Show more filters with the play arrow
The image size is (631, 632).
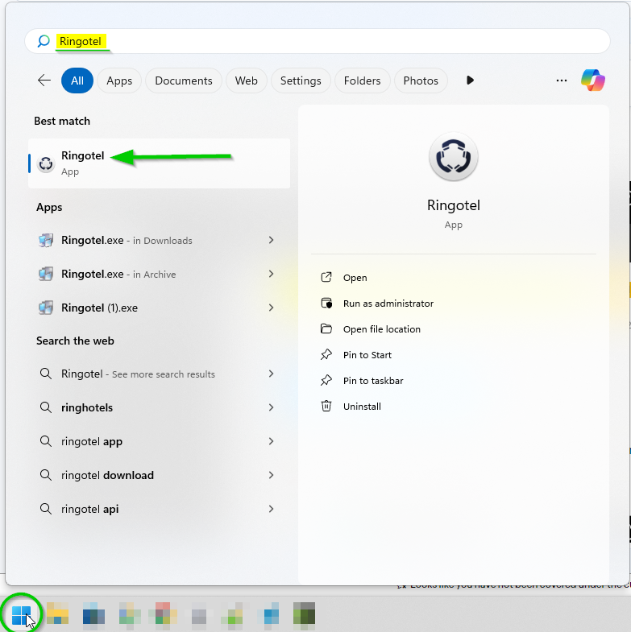pos(470,81)
